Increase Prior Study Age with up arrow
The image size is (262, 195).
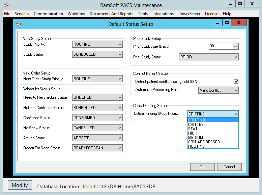pyautogui.click(x=235, y=44)
